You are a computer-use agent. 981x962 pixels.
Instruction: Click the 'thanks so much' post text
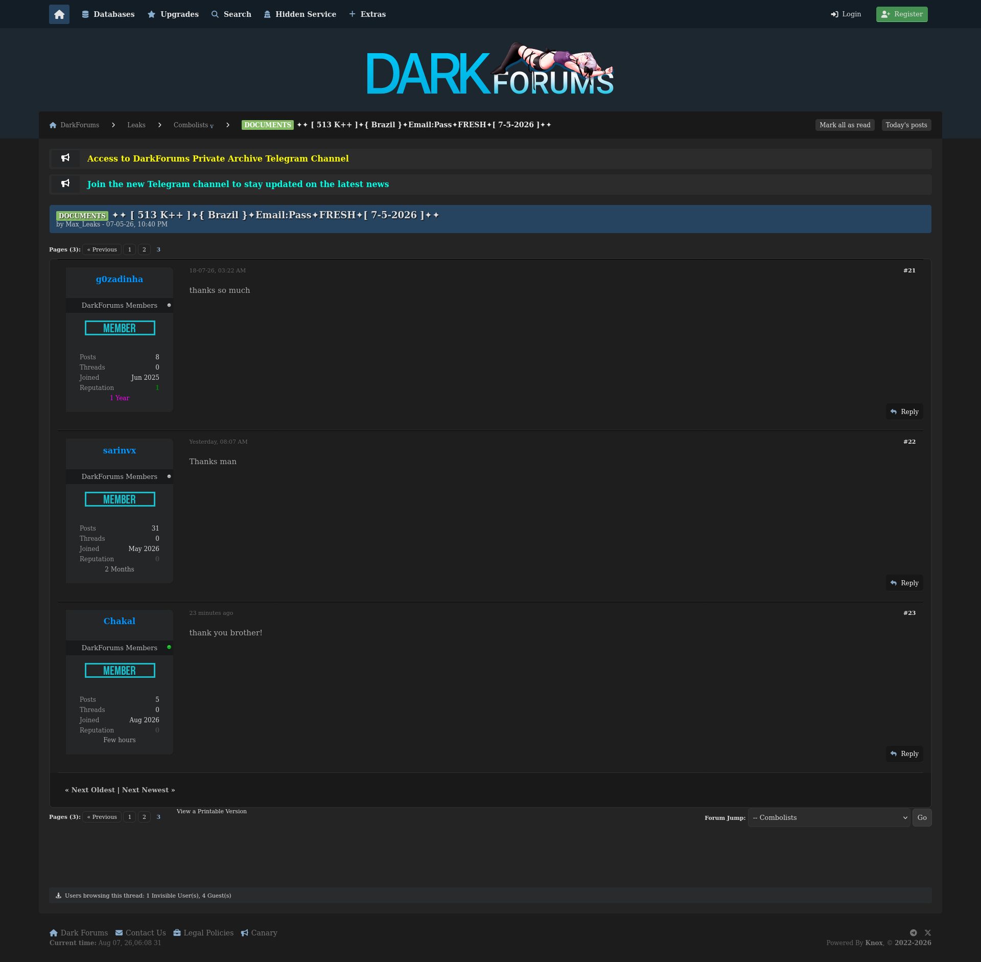coord(220,290)
